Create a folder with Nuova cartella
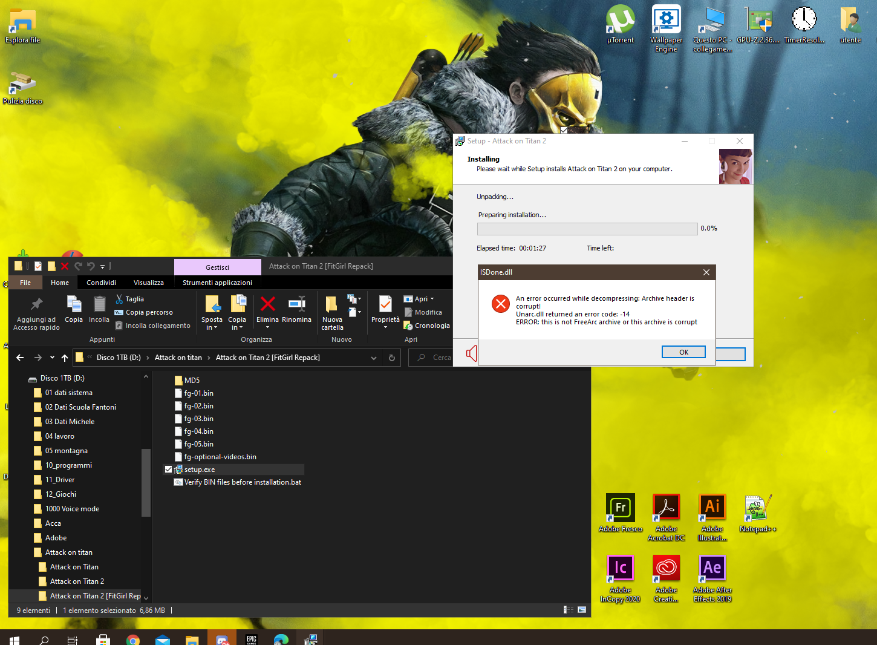The width and height of the screenshot is (877, 645). pyautogui.click(x=332, y=313)
